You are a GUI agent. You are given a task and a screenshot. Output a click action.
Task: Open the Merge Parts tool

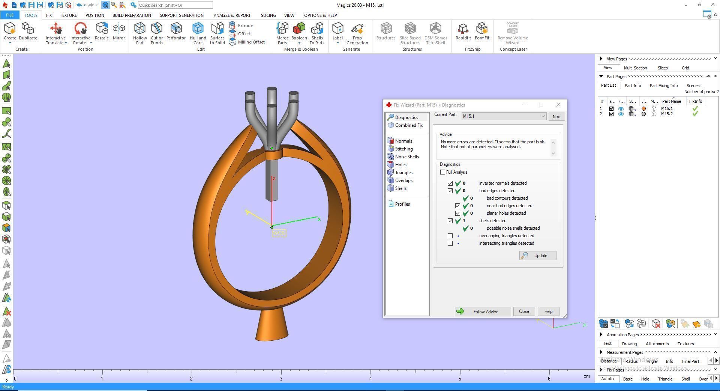(282, 33)
